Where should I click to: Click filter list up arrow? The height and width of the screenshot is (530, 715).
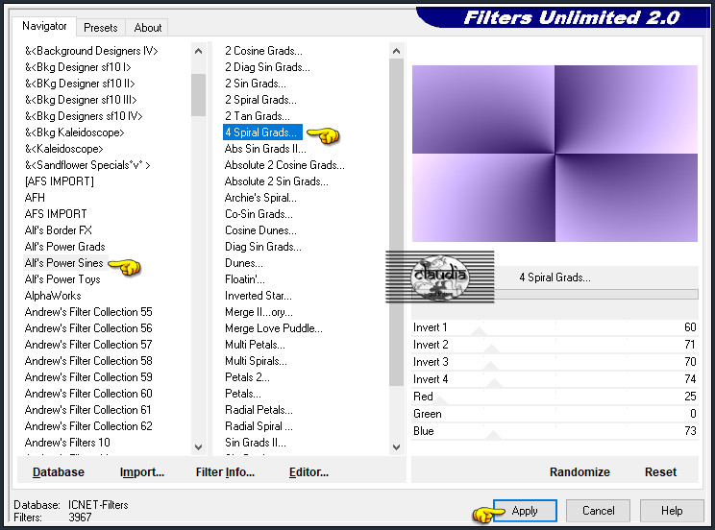pos(396,51)
